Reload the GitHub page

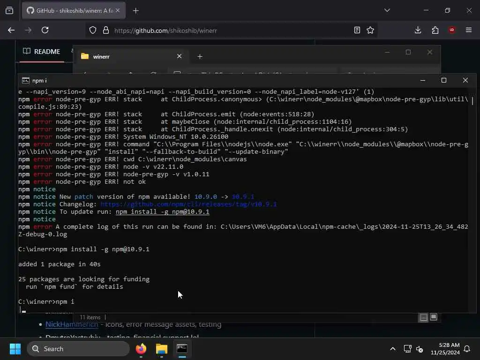tap(45, 30)
